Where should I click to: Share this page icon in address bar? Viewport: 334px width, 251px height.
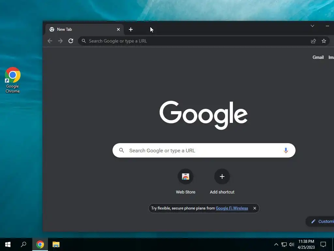point(313,41)
